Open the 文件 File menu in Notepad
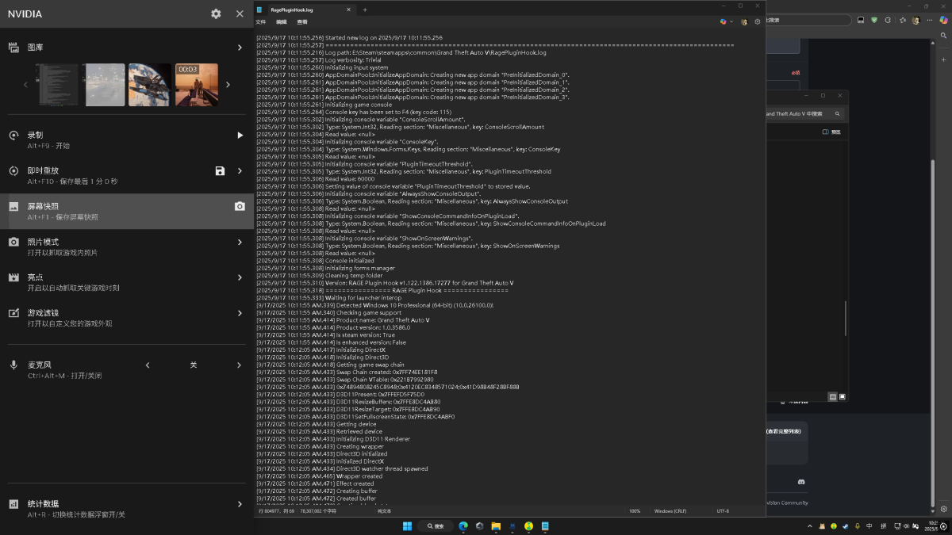952x535 pixels. pos(261,21)
